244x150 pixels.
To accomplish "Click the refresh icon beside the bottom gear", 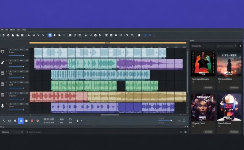I will (181, 132).
